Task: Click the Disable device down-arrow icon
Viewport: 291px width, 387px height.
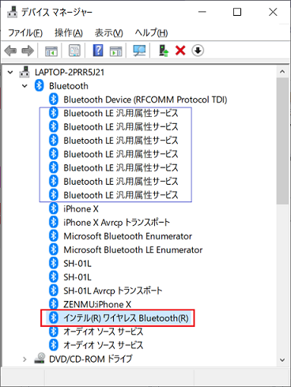Action: (198, 51)
